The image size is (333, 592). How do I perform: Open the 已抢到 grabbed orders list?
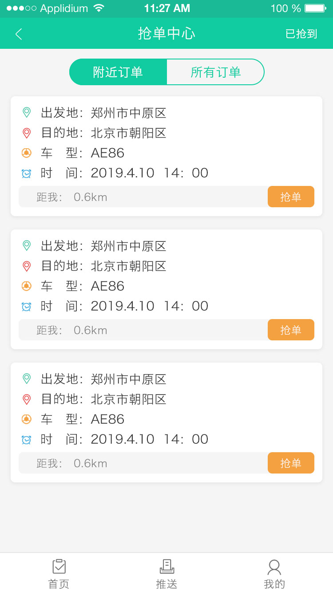301,34
